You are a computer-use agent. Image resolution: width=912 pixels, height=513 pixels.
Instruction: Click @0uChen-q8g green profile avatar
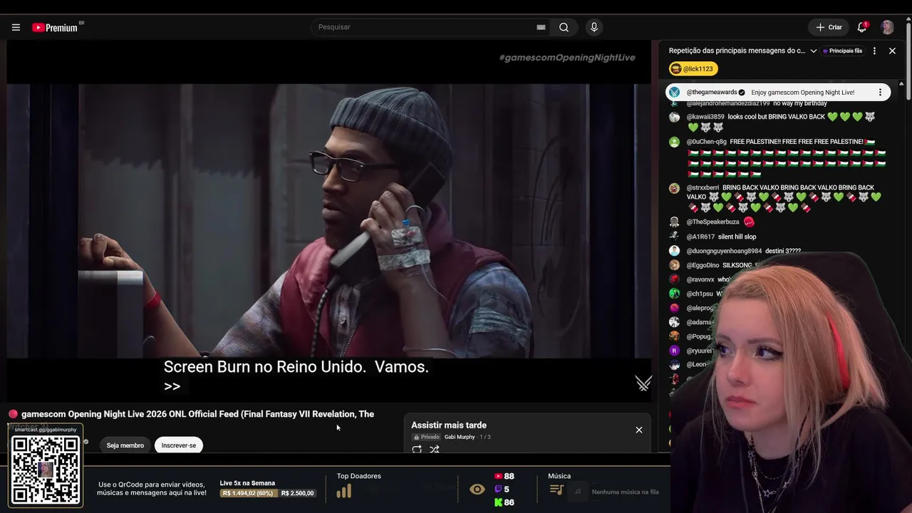click(674, 142)
